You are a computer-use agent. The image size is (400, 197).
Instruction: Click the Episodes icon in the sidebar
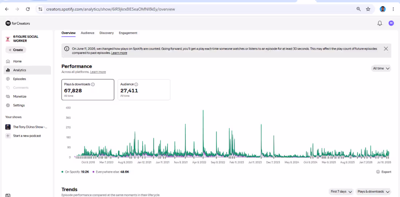8,79
